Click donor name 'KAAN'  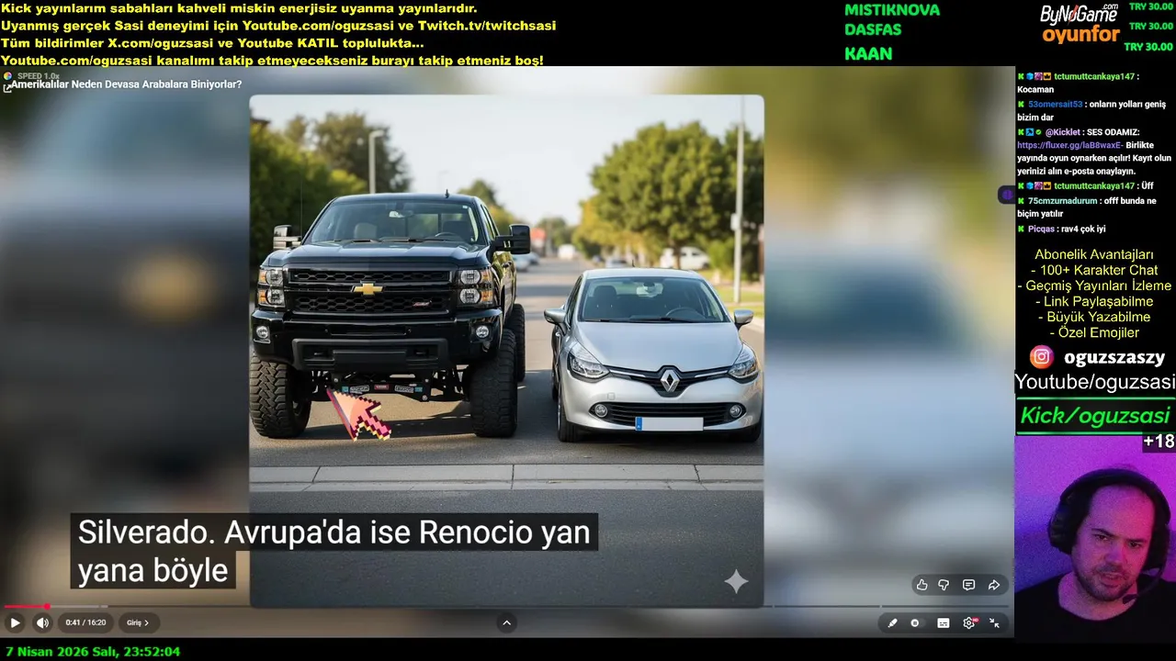(x=868, y=54)
